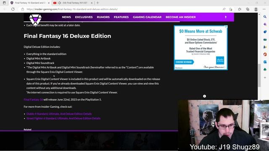Open Street Fighter 6 Edition Details link

63,118
